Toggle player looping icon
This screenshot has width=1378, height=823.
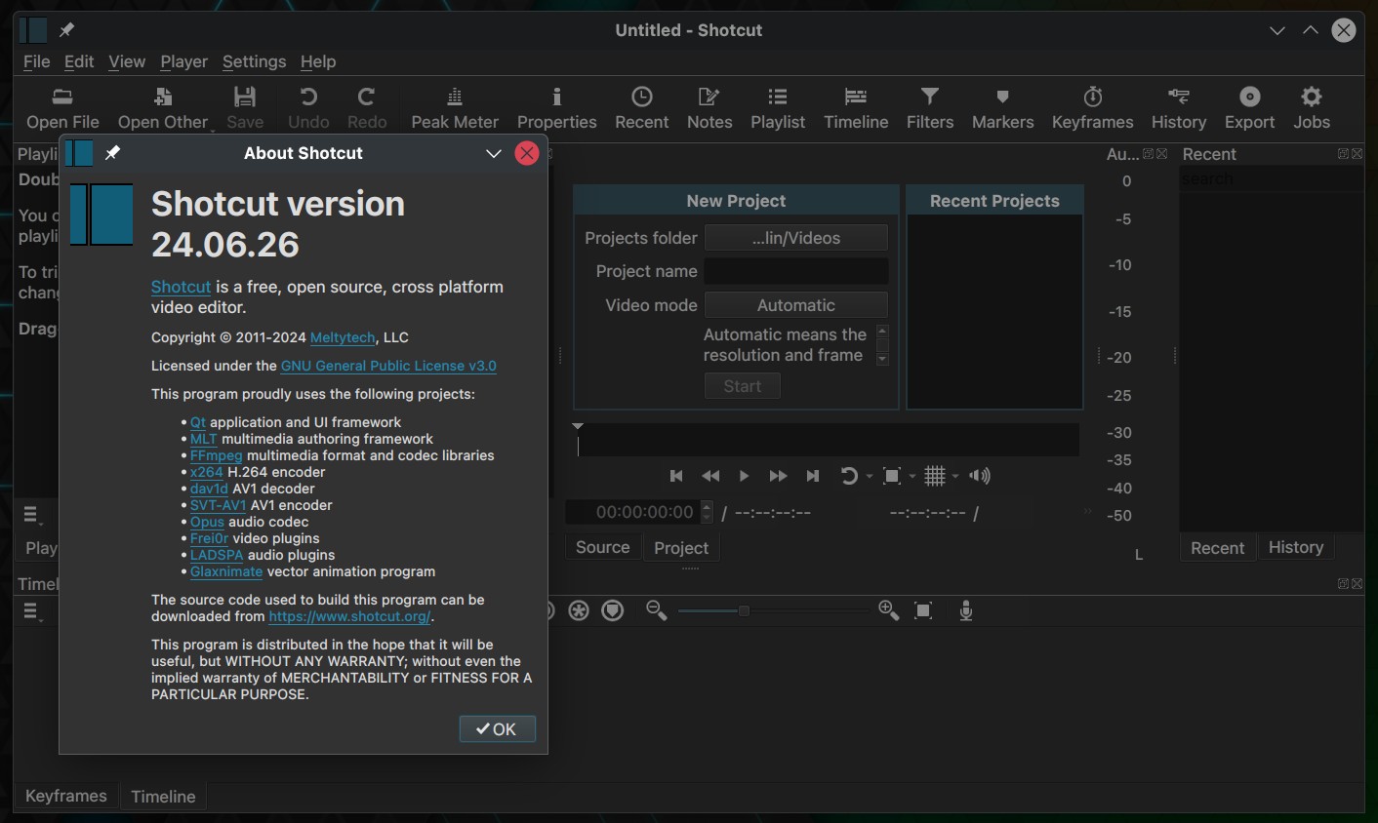click(849, 476)
